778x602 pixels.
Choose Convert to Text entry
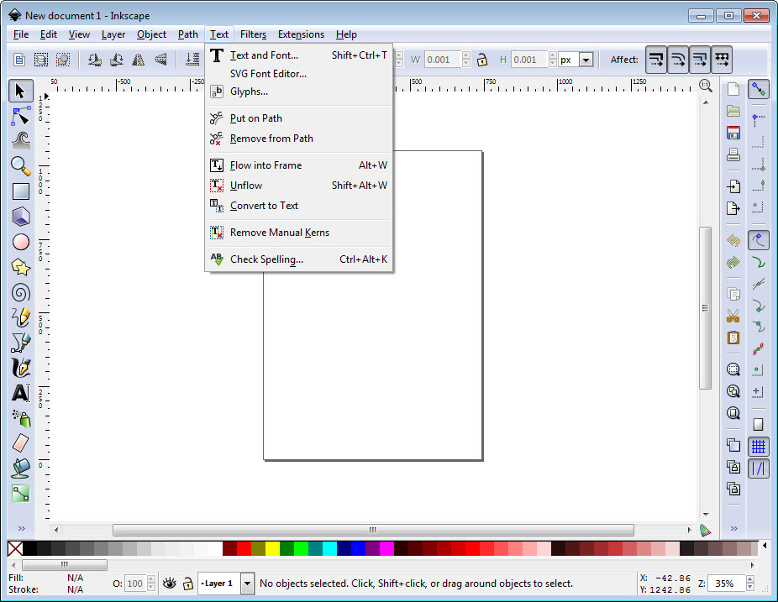click(x=298, y=206)
